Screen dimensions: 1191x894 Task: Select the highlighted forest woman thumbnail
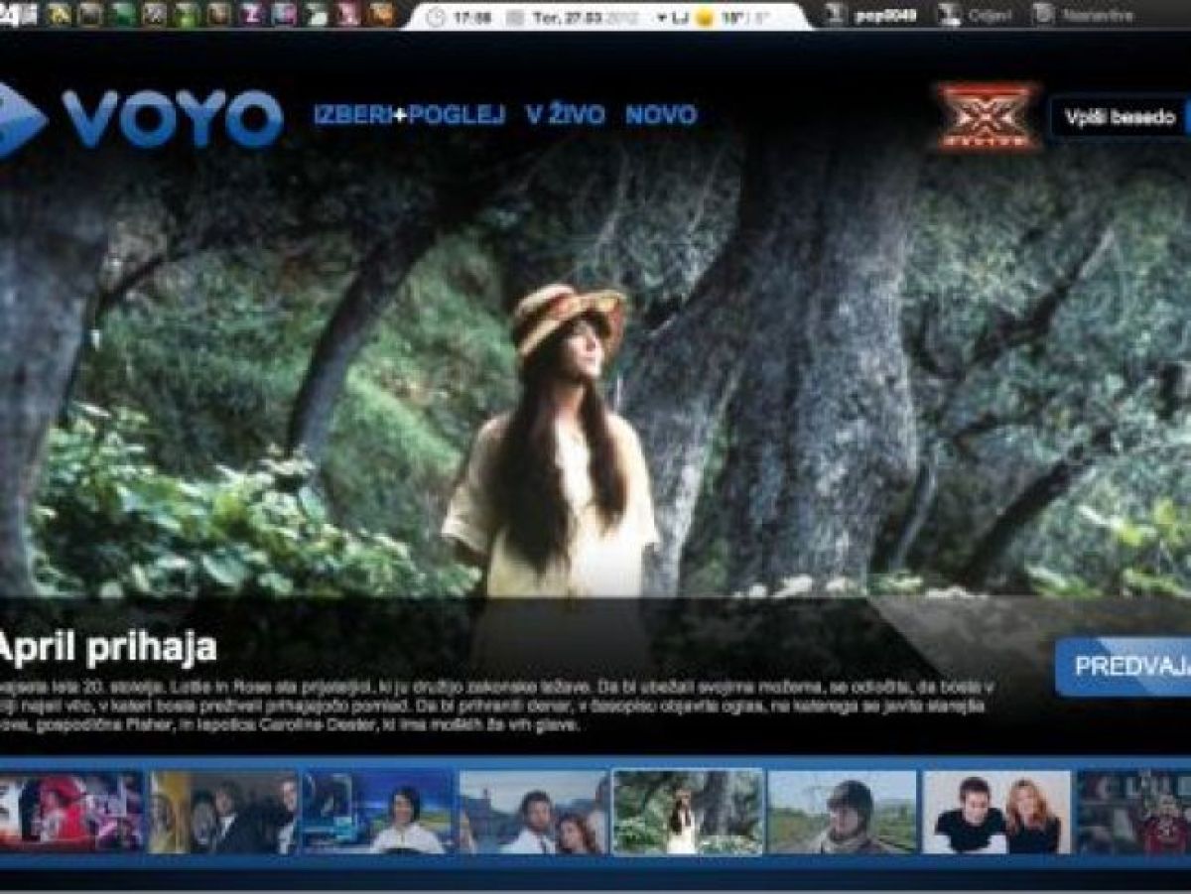[x=687, y=812]
